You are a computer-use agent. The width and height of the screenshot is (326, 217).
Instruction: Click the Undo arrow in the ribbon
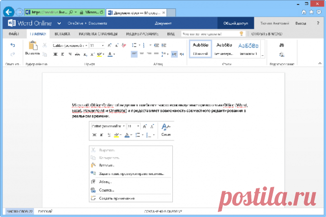point(13,45)
